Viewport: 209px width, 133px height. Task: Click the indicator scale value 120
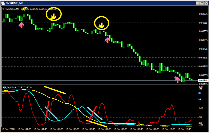pos(200,87)
